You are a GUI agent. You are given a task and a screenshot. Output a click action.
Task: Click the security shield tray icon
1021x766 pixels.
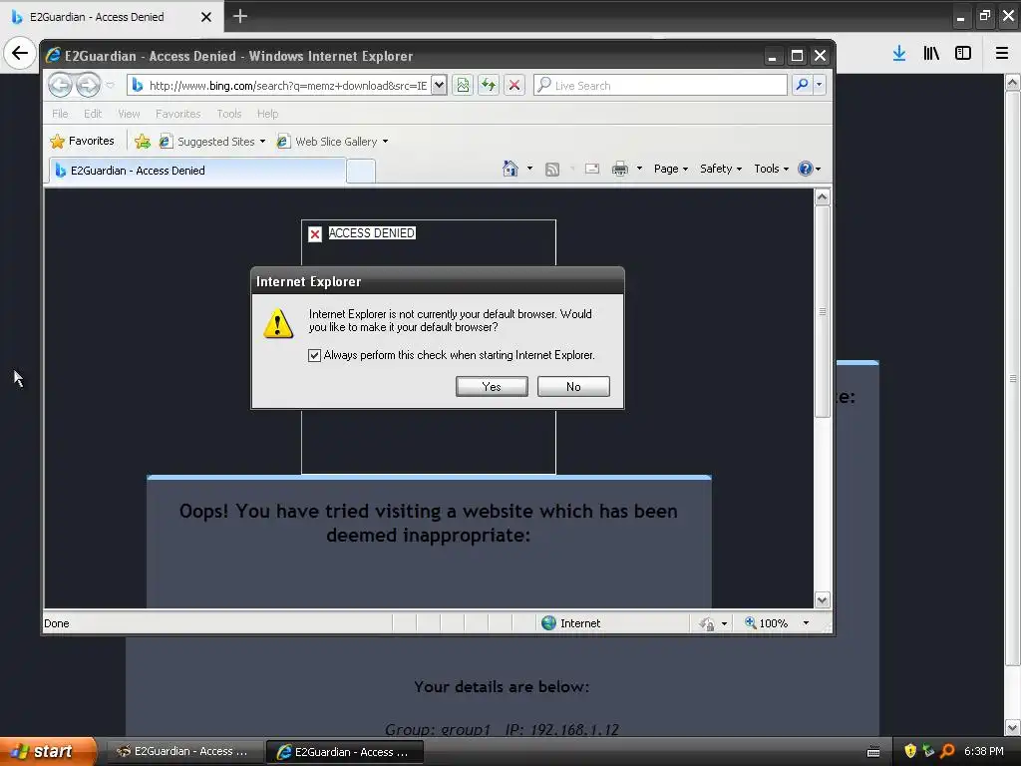click(910, 751)
